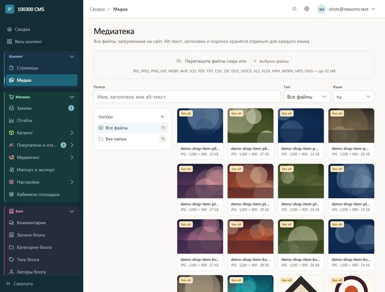The height and width of the screenshot is (292, 385).
Task: Click the Сводка breadcrumb link
Action: [x=97, y=9]
